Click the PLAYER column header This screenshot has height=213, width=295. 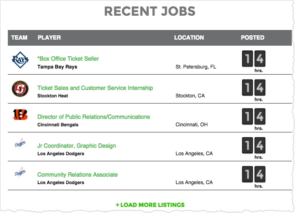pyautogui.click(x=49, y=37)
